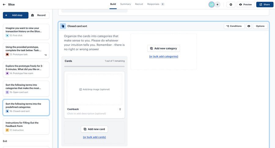
Task: Grab the Cashback card drag handle
Action: 120,109
